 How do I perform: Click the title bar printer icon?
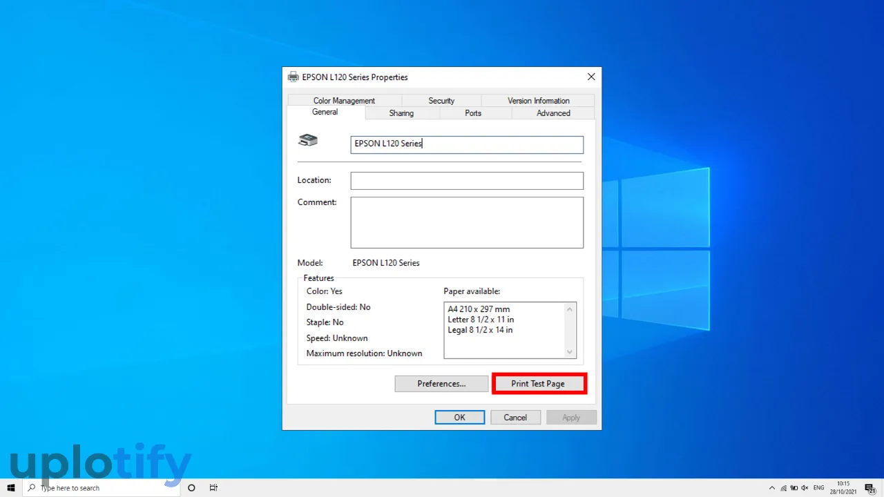(x=294, y=77)
